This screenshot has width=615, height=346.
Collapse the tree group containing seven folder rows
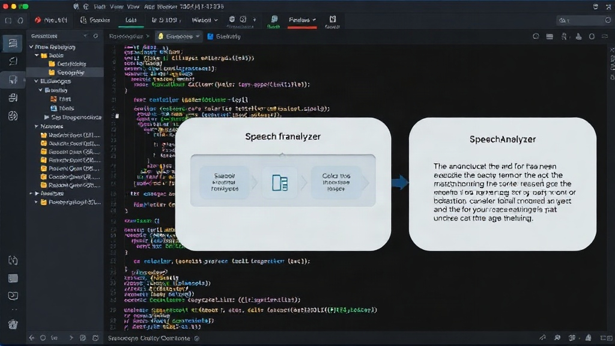click(x=37, y=126)
